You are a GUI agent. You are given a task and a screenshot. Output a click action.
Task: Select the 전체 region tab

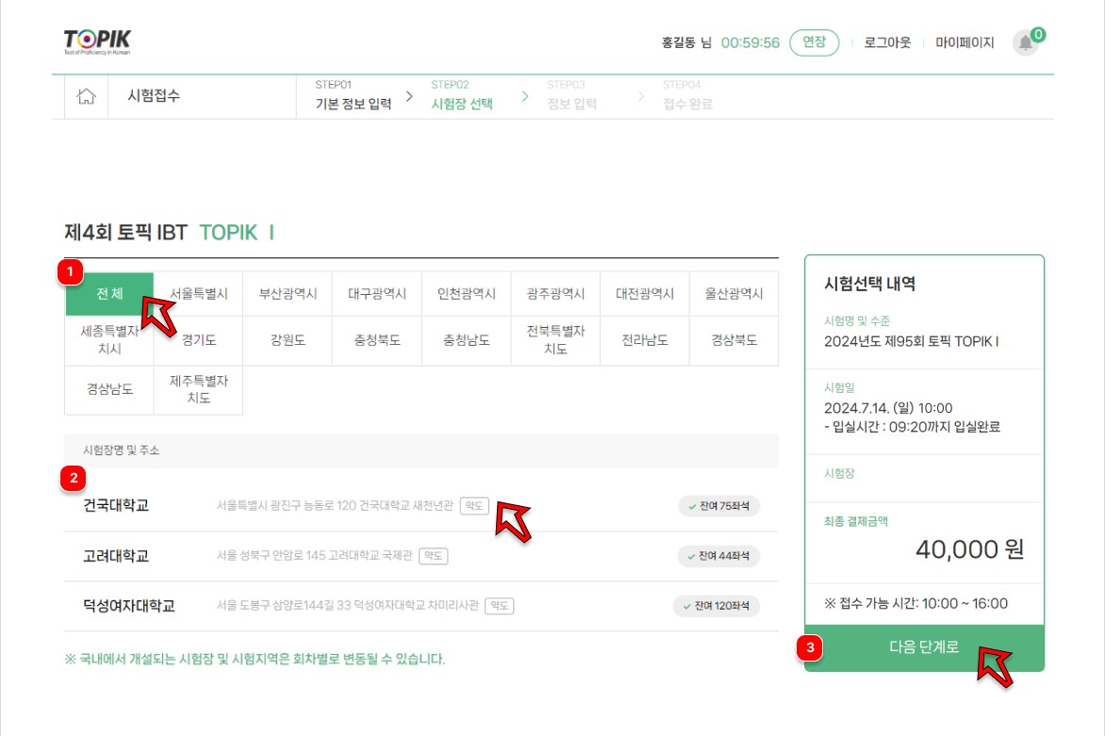pos(109,294)
